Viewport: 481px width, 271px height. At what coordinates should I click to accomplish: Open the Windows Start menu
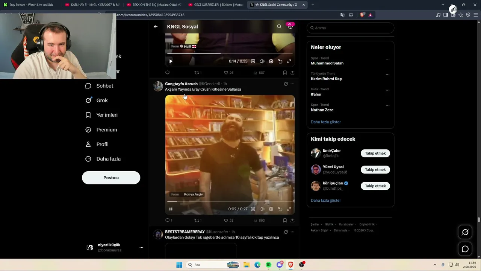click(x=179, y=265)
